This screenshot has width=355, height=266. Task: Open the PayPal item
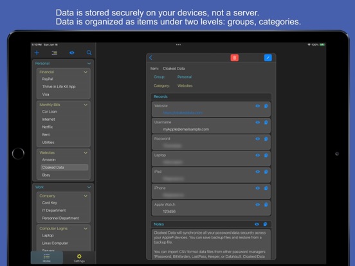48,79
